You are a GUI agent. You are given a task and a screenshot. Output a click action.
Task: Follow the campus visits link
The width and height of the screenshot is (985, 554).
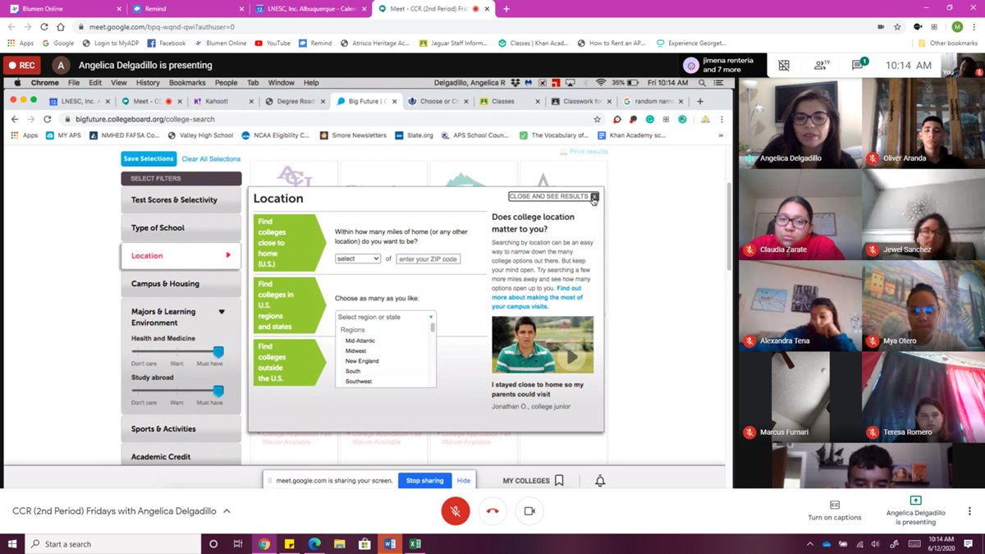tap(538, 297)
